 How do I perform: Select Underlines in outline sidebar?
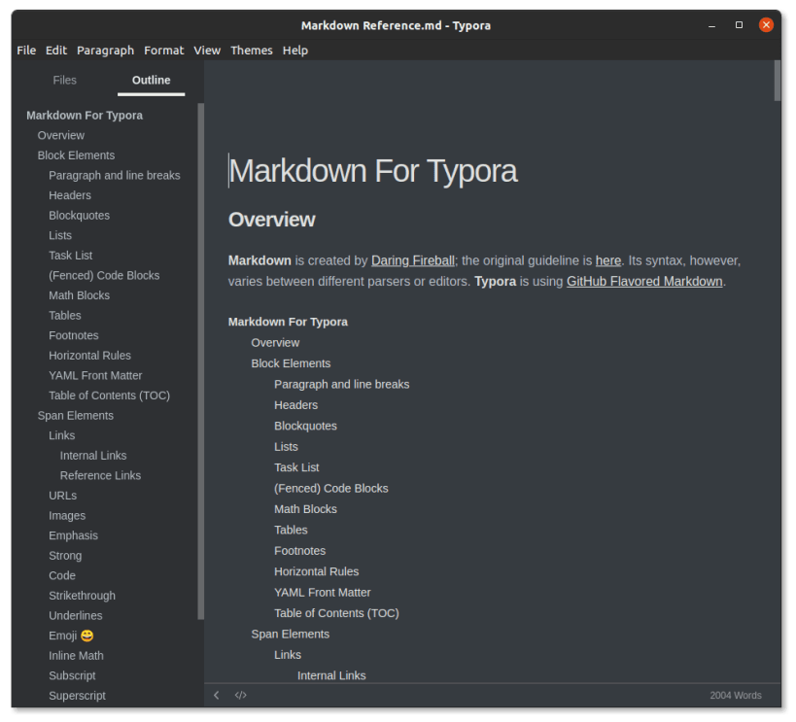76,615
